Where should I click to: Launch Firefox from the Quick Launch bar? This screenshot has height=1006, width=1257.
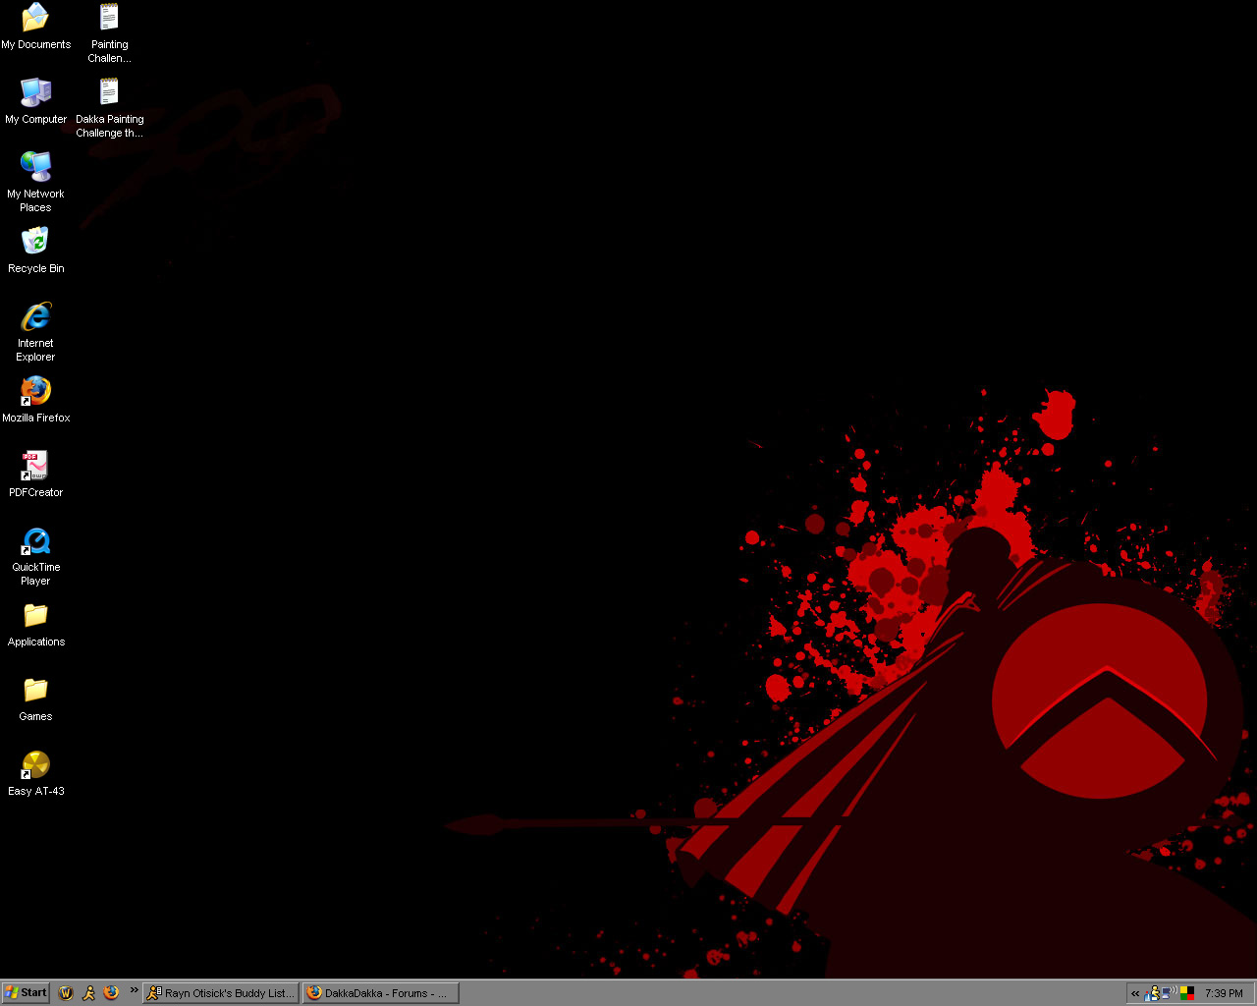[x=111, y=993]
